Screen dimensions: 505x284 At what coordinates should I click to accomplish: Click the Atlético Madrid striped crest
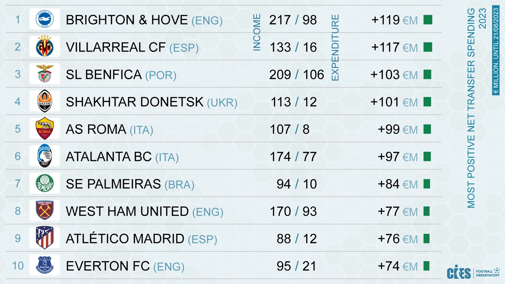pos(45,238)
